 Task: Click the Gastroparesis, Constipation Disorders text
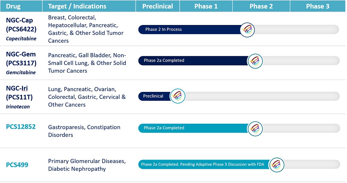point(84,131)
